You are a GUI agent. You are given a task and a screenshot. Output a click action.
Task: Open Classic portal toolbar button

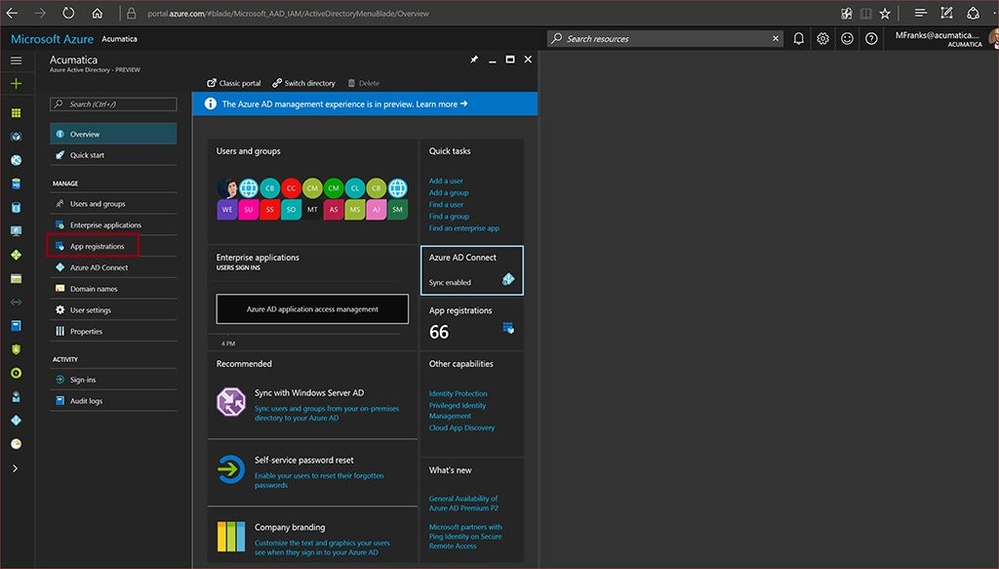coord(234,83)
